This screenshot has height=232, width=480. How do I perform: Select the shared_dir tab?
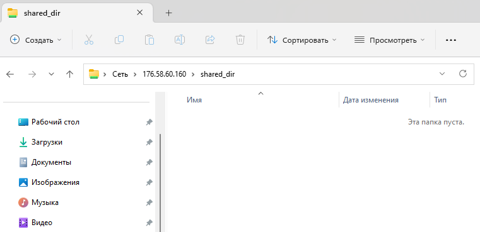(x=76, y=13)
